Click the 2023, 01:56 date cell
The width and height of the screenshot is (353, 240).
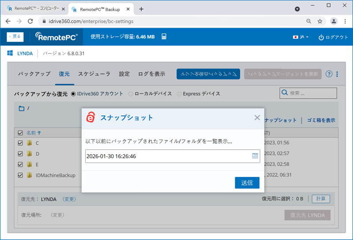point(277,143)
